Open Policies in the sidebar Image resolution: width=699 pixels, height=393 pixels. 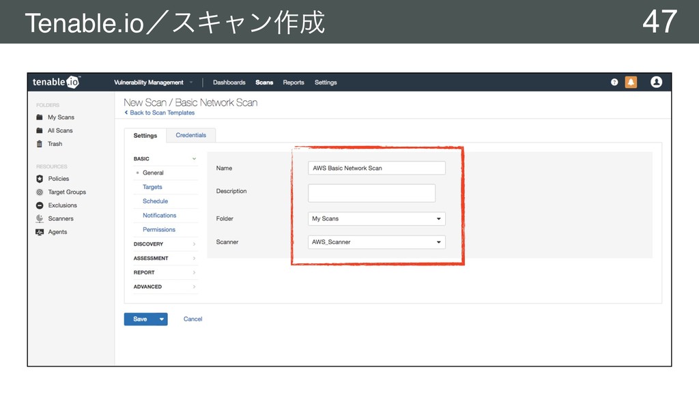[x=59, y=179]
